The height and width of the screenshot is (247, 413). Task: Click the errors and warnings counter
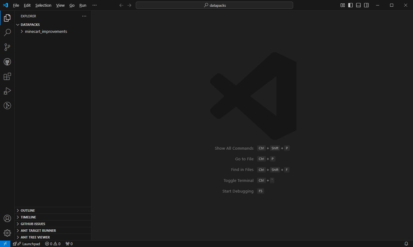(x=52, y=244)
